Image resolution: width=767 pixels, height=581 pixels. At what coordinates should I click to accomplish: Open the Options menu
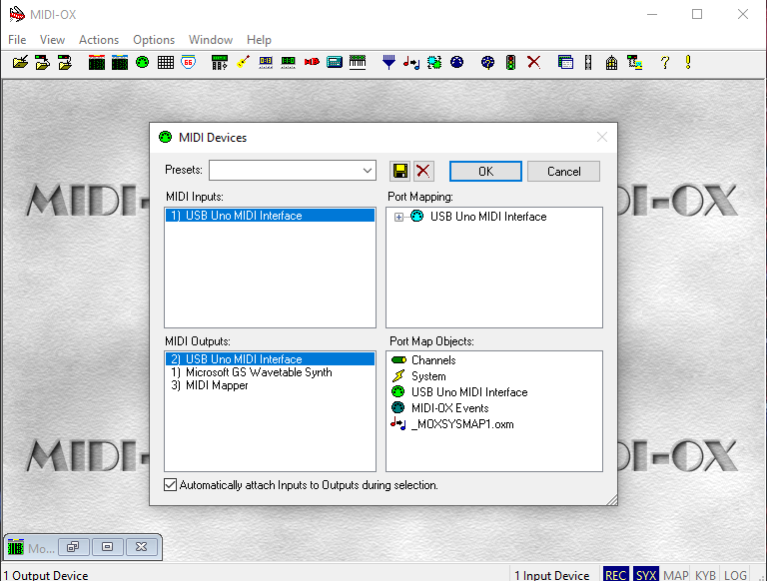154,40
